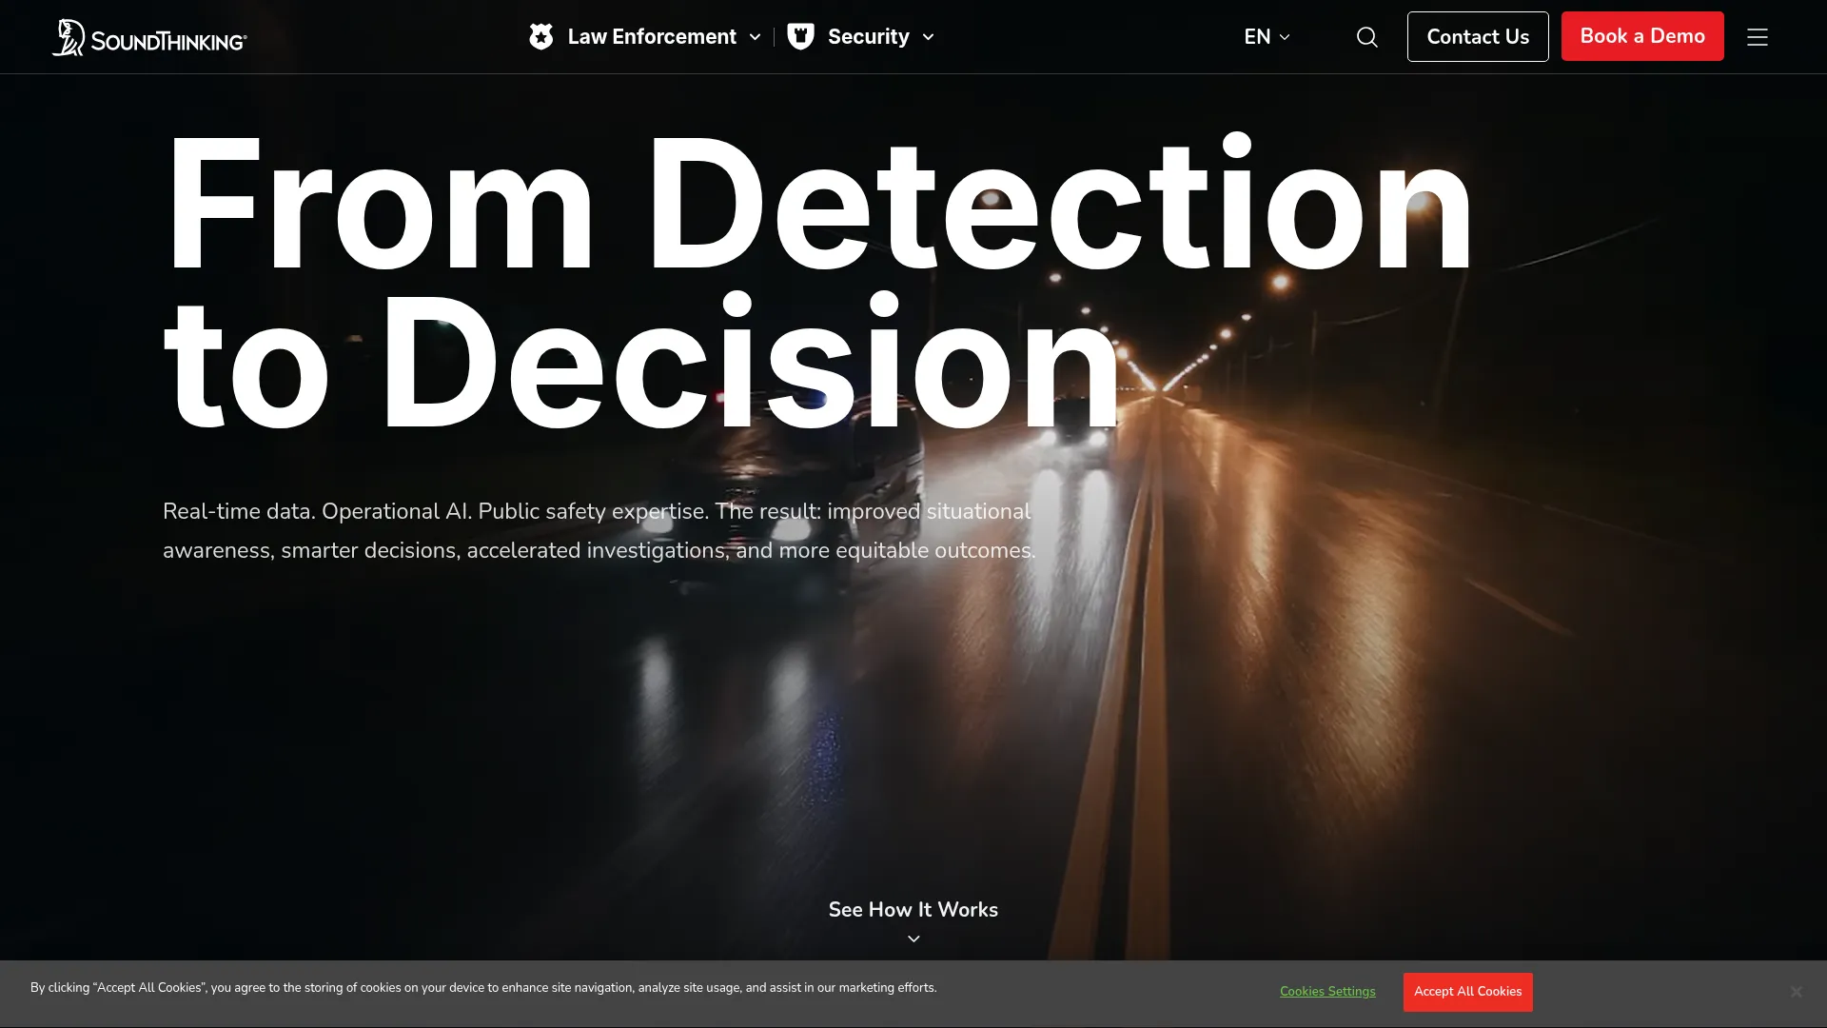This screenshot has width=1827, height=1028.
Task: Click the From Detection to Decision headline
Action: click(x=818, y=283)
